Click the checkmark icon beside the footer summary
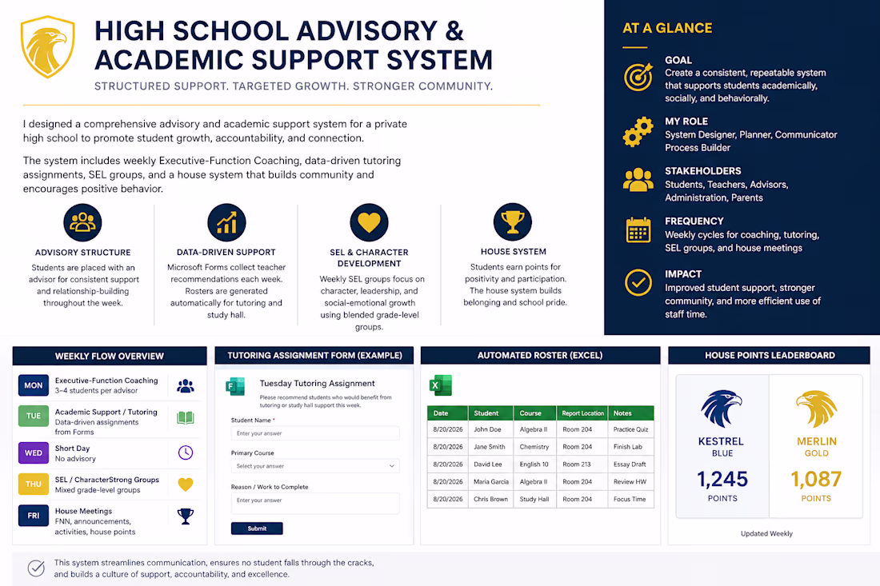 tap(37, 568)
